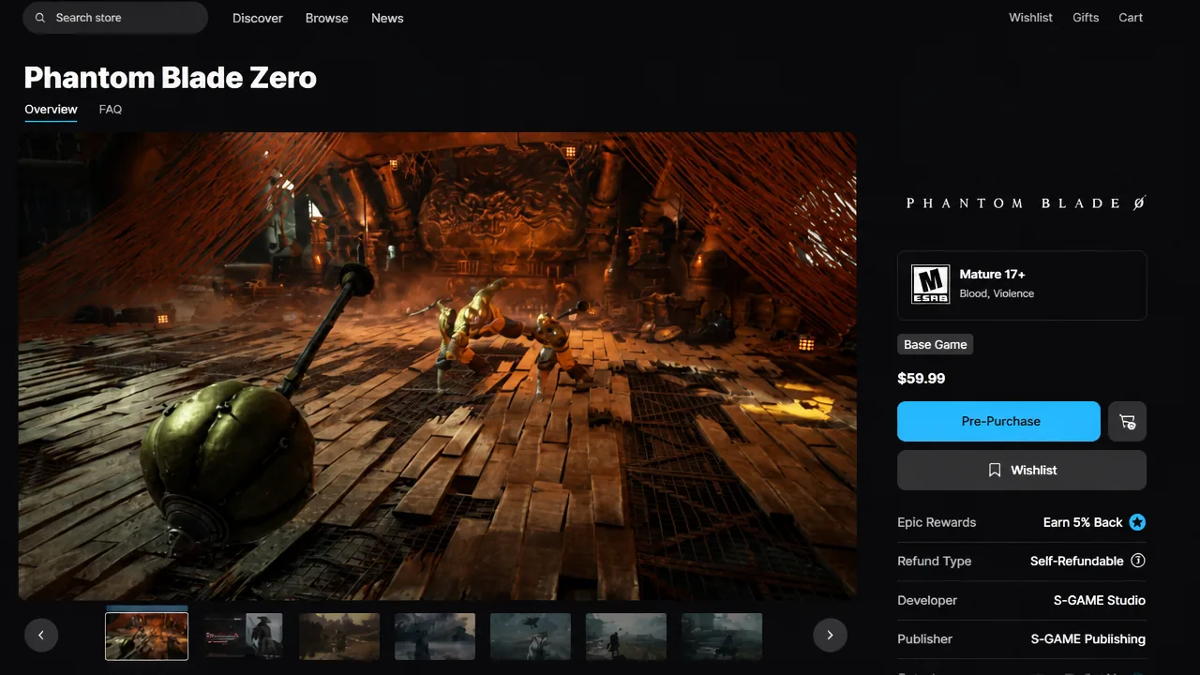1200x675 pixels.
Task: Click the Base Game tag
Action: [936, 344]
